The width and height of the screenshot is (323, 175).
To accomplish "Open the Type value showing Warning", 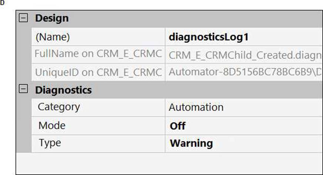I will pos(191,143).
